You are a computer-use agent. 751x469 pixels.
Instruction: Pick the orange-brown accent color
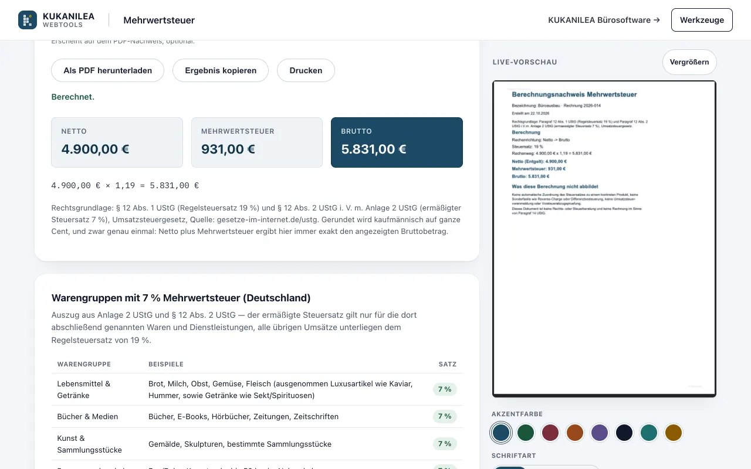575,433
